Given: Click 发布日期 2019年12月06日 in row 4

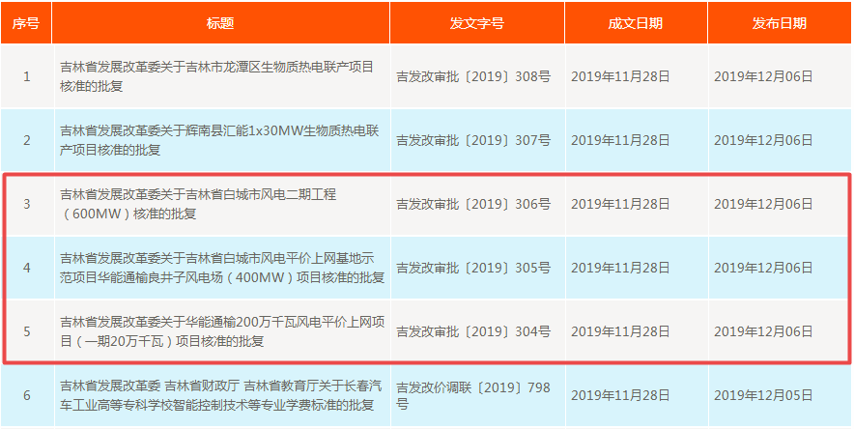Looking at the screenshot, I should 763,268.
